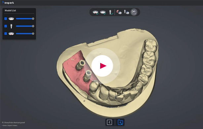Click the red-marked gingiva model thumbnail

(11, 34)
